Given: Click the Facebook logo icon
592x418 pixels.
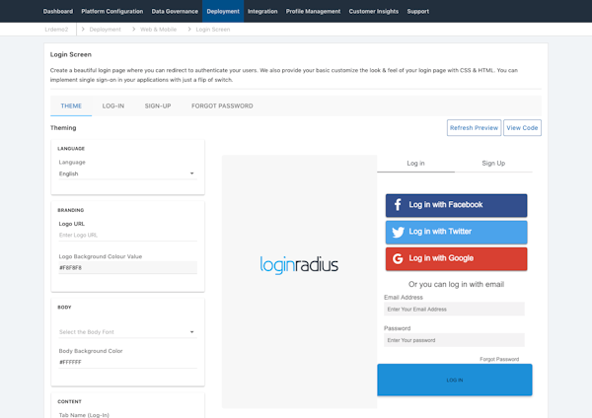Looking at the screenshot, I should point(398,205).
